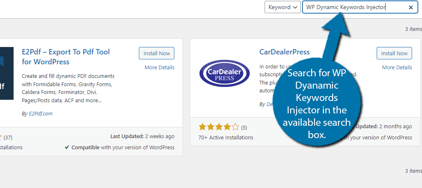Viewport: 422px width, 188px height.
Task: Select the E2Pdf "Compatible with your version" text
Action: point(120,147)
